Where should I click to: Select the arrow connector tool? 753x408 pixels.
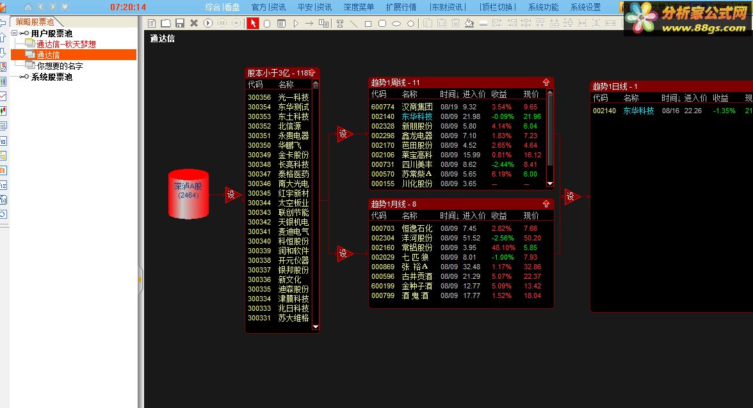309,23
